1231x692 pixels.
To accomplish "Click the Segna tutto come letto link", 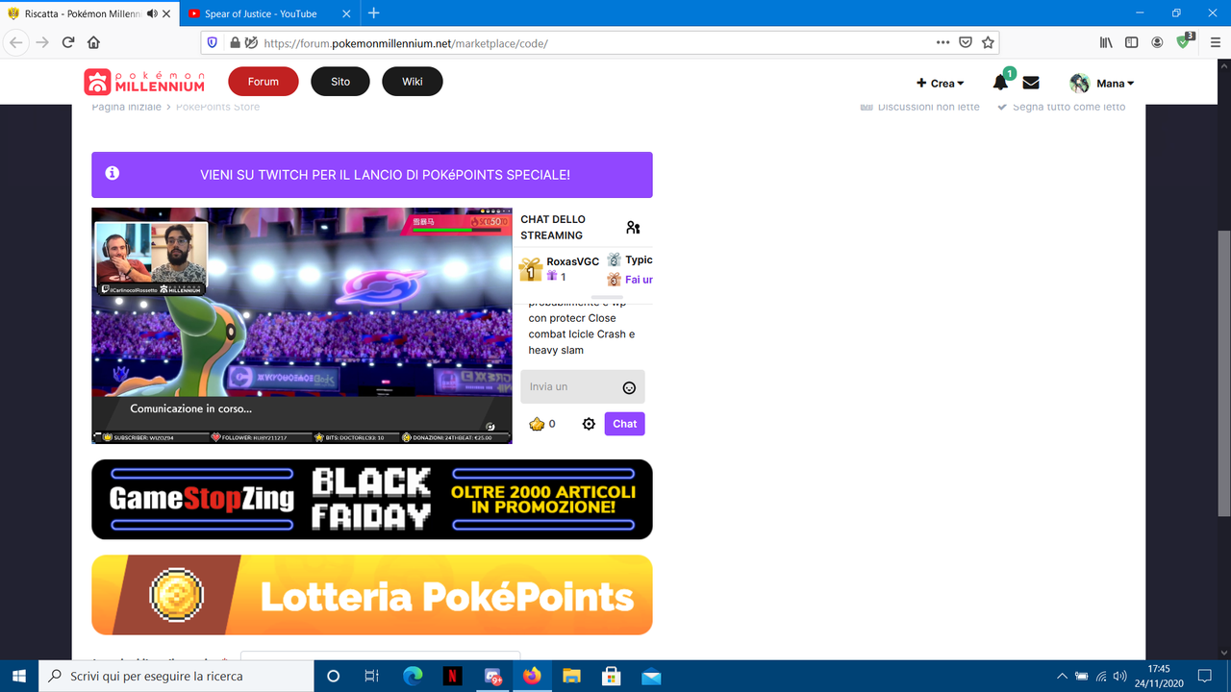I will click(1068, 107).
